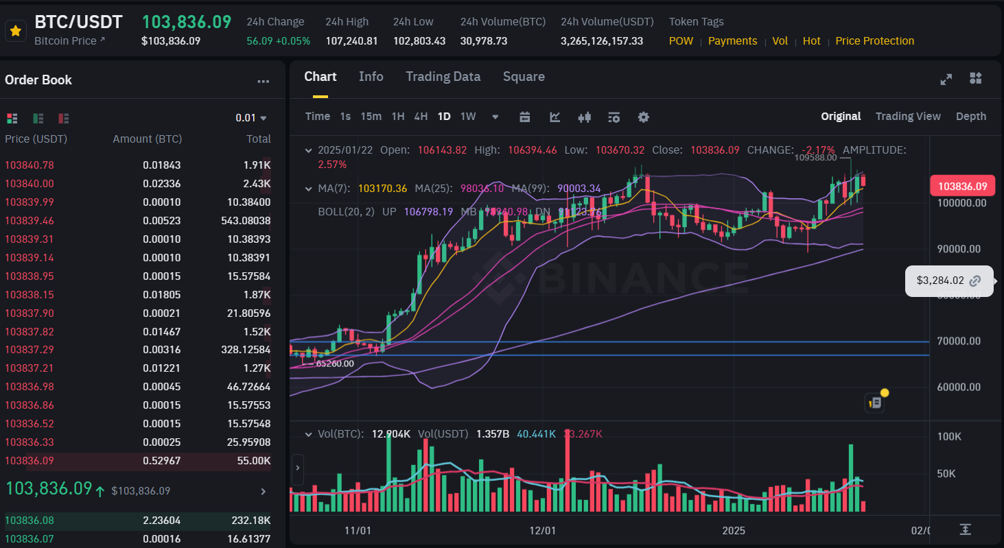Click the BTC/USDT pair name
1004x548 pixels.
(x=78, y=23)
